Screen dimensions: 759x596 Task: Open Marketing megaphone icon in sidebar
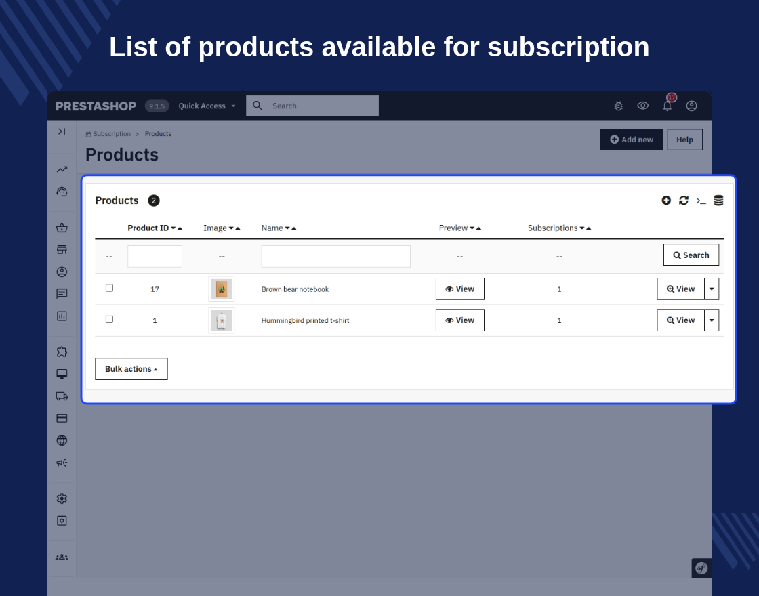point(62,463)
